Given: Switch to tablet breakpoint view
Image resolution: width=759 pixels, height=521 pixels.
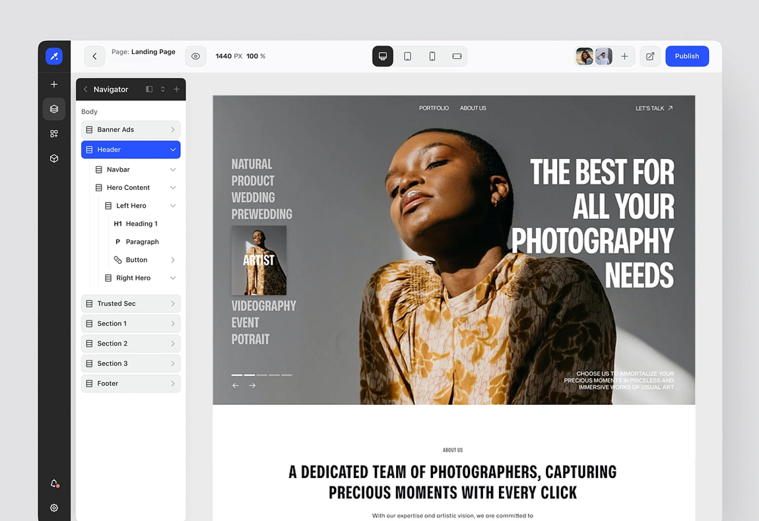Looking at the screenshot, I should tap(407, 56).
